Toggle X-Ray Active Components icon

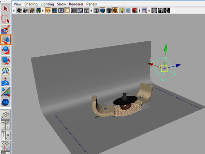point(161,11)
